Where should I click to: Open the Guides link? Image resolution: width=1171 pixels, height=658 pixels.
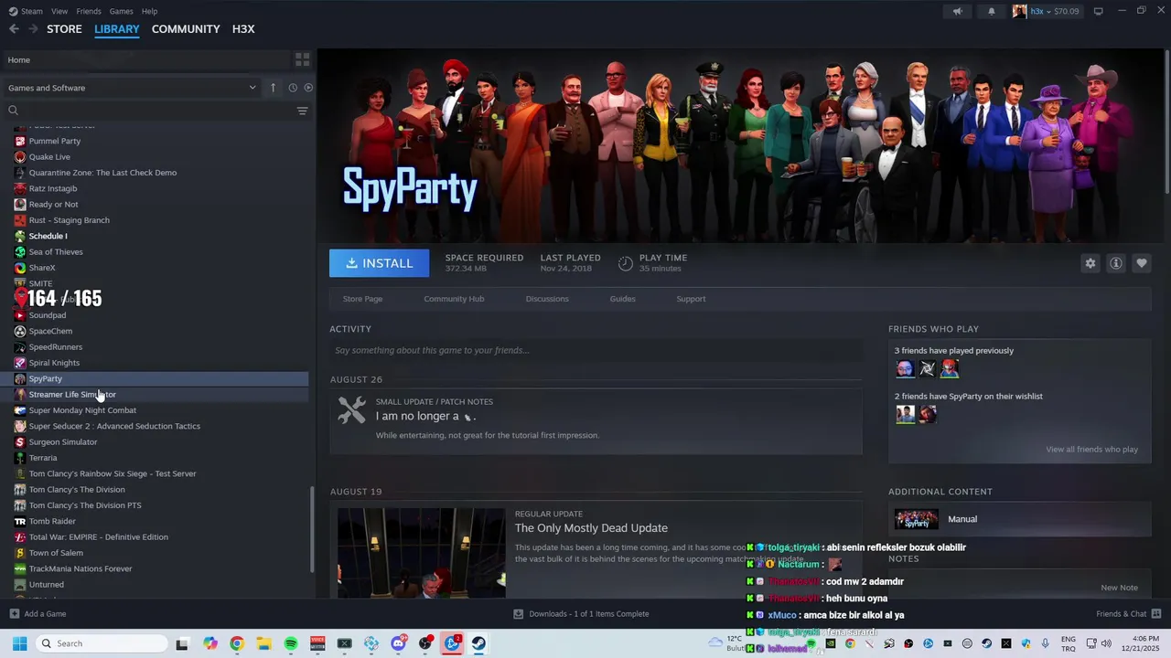622,299
